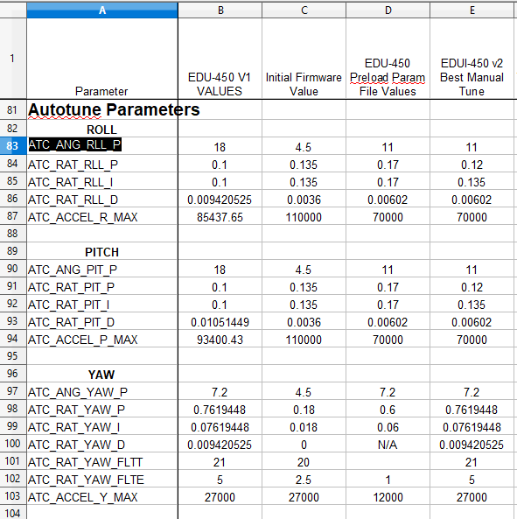Select the N/A cell for ATC_RAT_YAW_D
The height and width of the screenshot is (519, 517).
[x=388, y=444]
